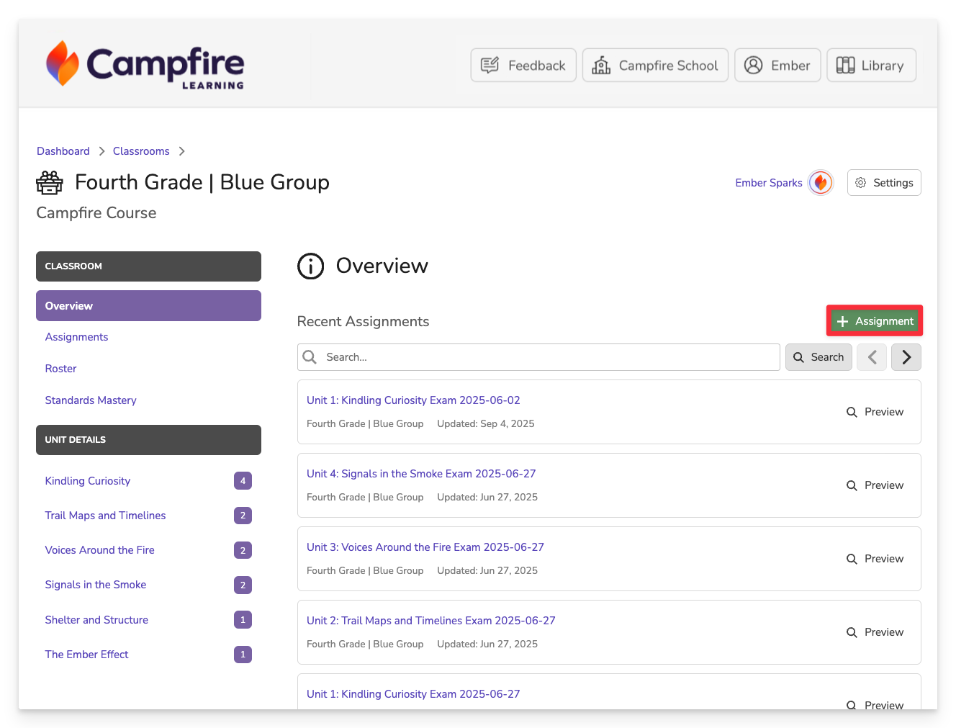Select the Assignments sidebar item
The width and height of the screenshot is (956, 728).
click(x=76, y=337)
